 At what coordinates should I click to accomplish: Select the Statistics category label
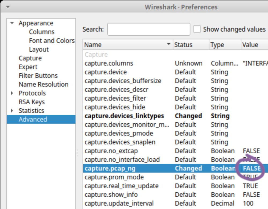[31, 111]
